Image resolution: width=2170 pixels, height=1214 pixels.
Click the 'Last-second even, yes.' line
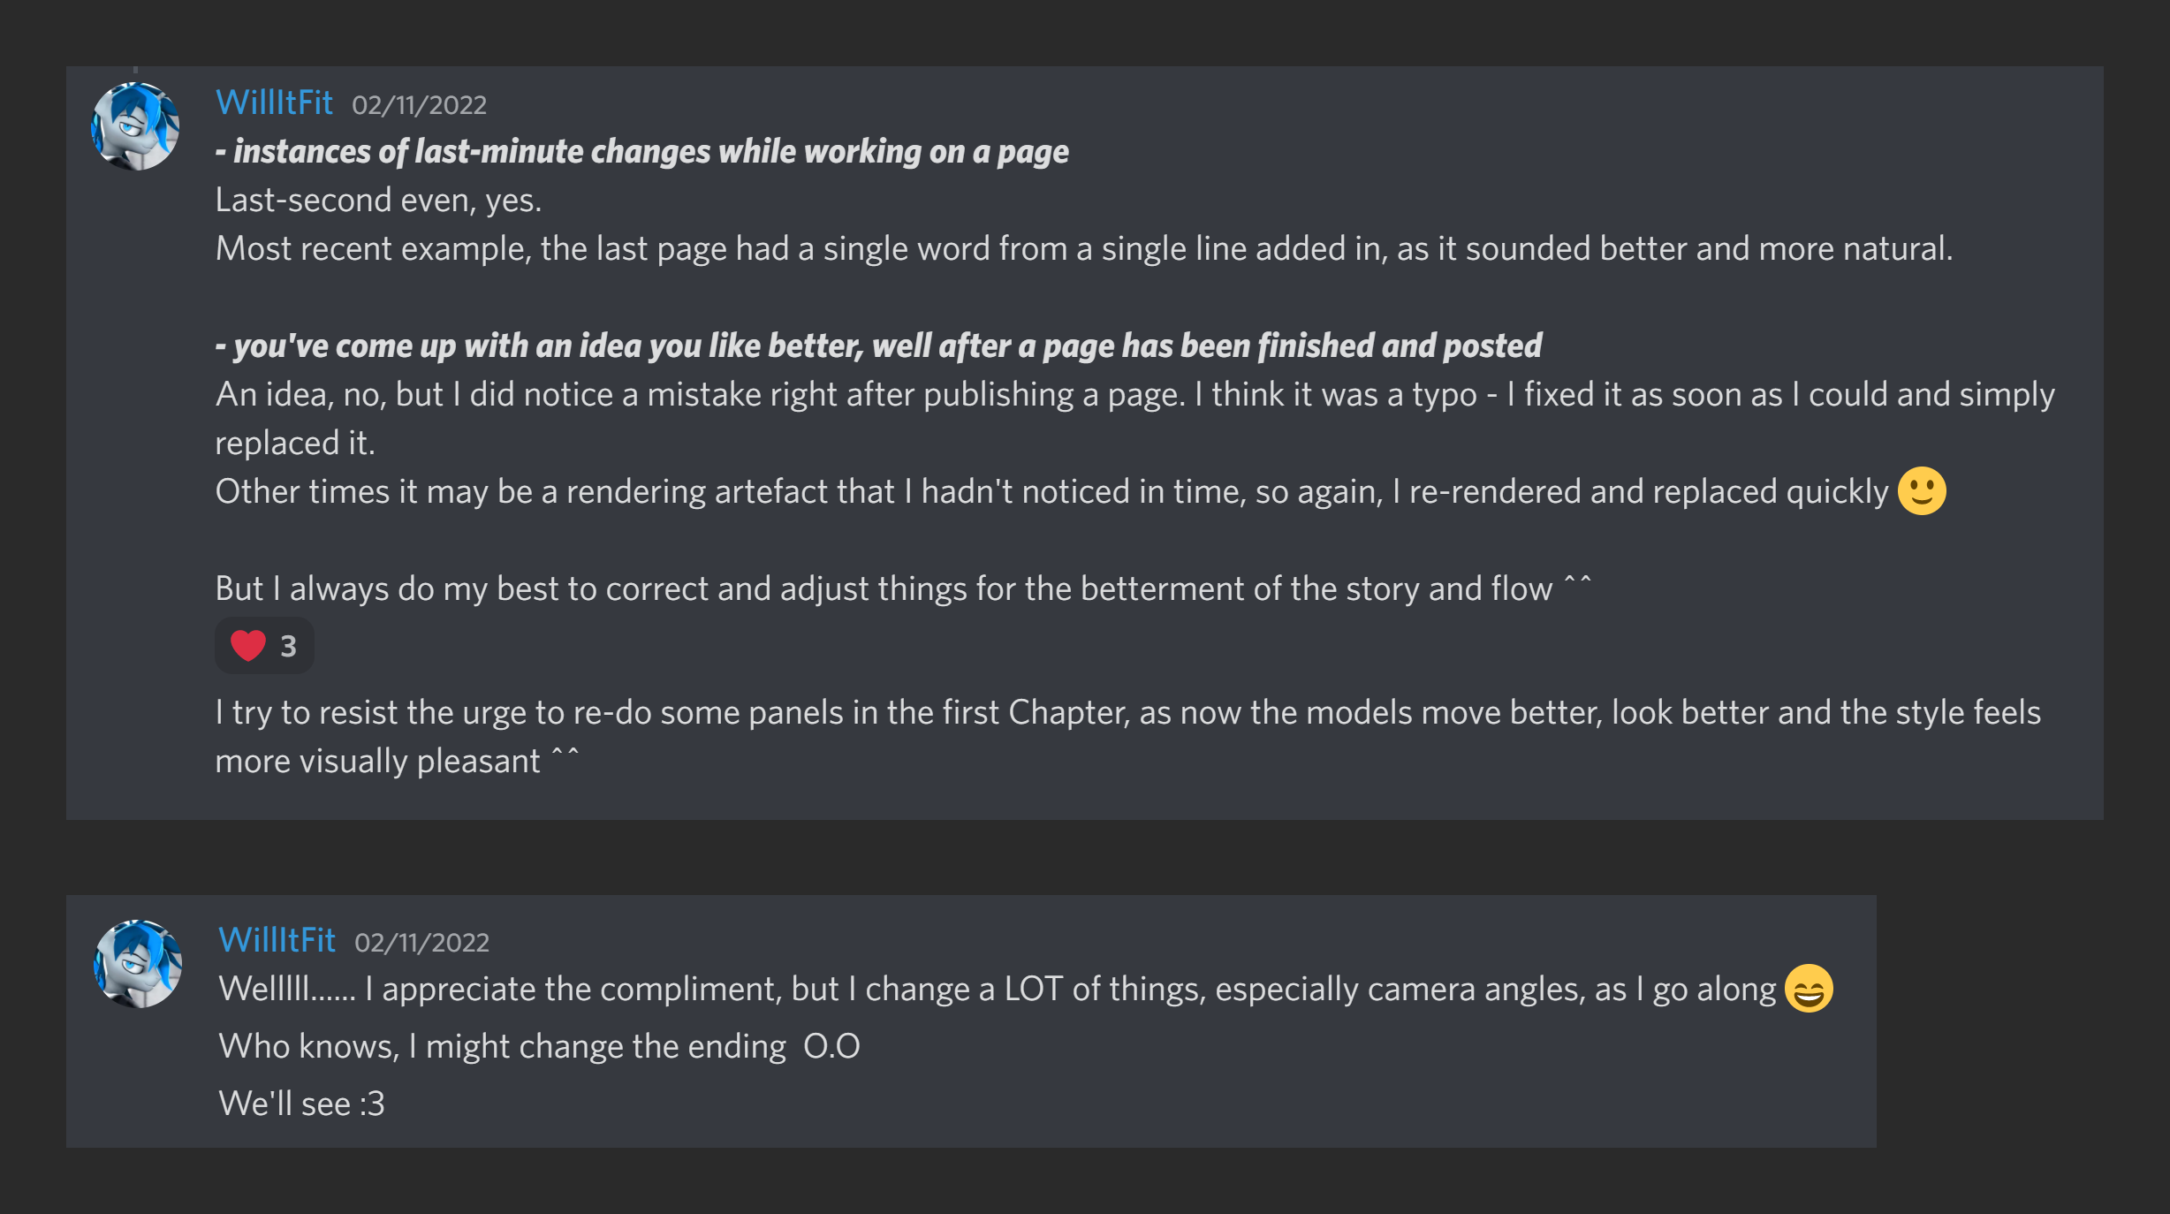[x=378, y=201]
